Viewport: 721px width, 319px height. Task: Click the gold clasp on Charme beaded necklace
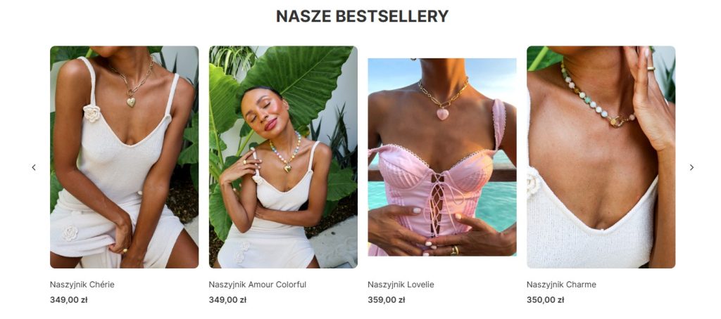617,121
